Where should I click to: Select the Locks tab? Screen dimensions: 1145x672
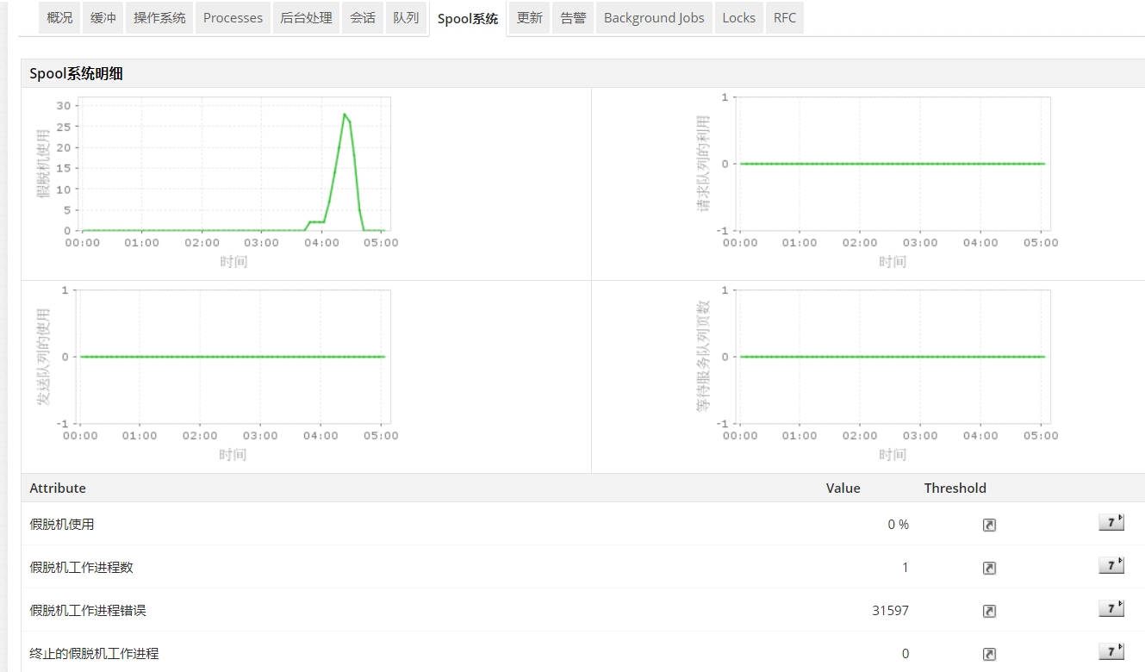click(x=738, y=18)
